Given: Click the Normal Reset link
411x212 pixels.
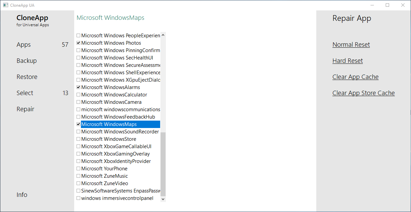Looking at the screenshot, I should tap(351, 45).
